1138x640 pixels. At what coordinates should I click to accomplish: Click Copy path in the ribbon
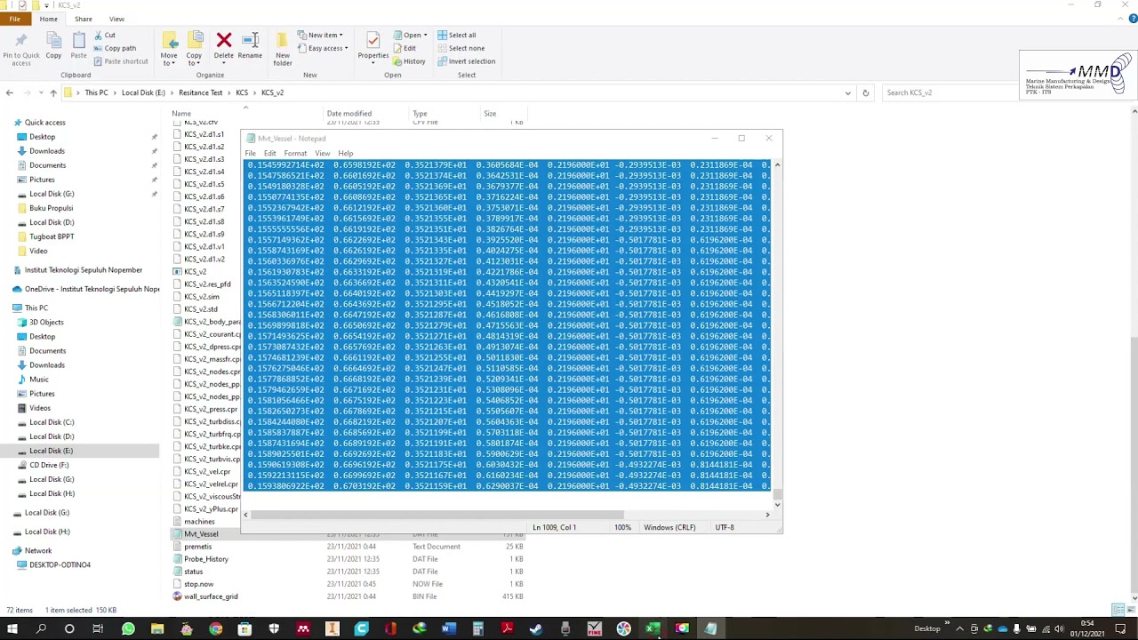[x=115, y=48]
